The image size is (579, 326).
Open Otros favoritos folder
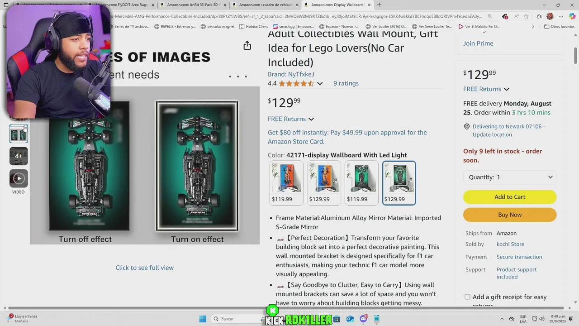pyautogui.click(x=559, y=27)
